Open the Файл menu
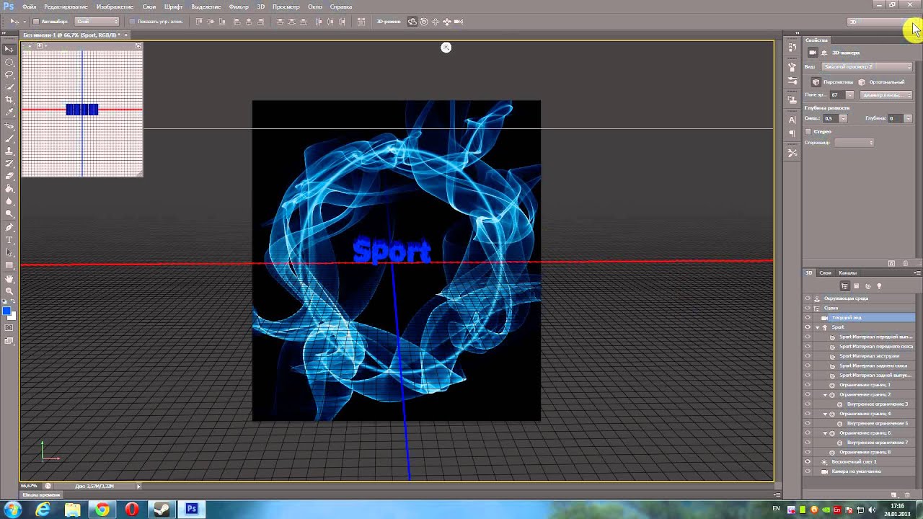Image resolution: width=923 pixels, height=519 pixels. pos(29,6)
